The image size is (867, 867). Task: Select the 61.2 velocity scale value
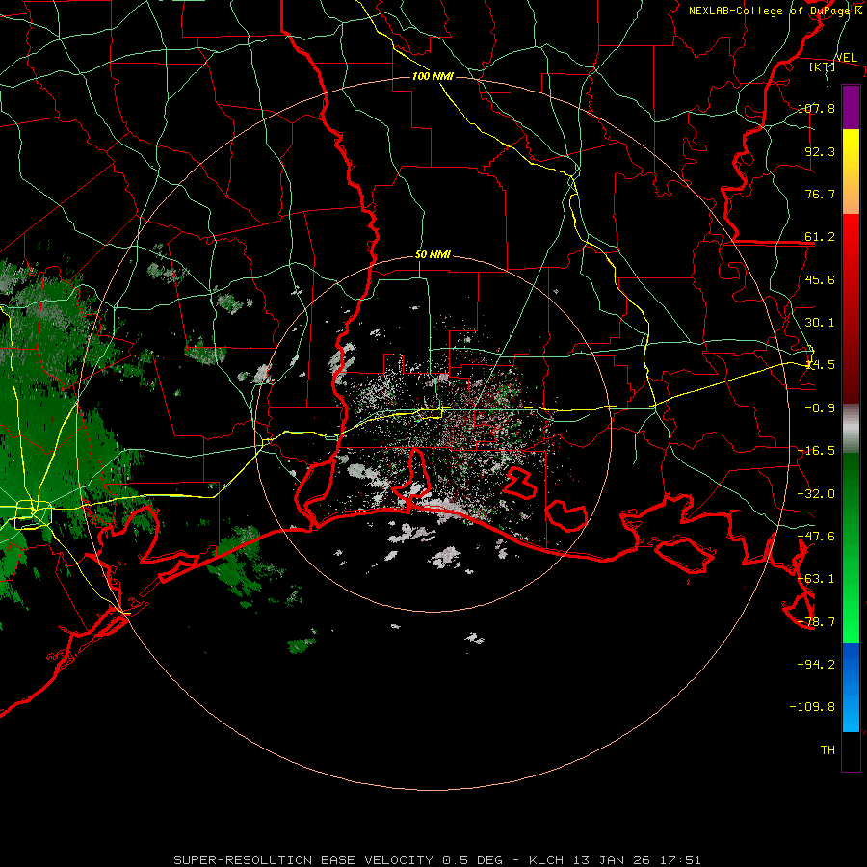click(820, 237)
